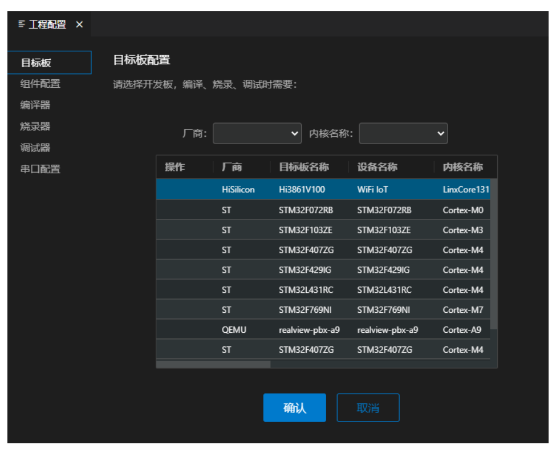The height and width of the screenshot is (449, 556).
Task: Click the 厂商 dropdown chevron arrow
Action: [295, 133]
